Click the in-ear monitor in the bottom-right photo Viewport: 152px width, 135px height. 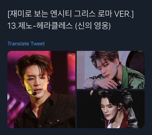pyautogui.click(x=119, y=106)
